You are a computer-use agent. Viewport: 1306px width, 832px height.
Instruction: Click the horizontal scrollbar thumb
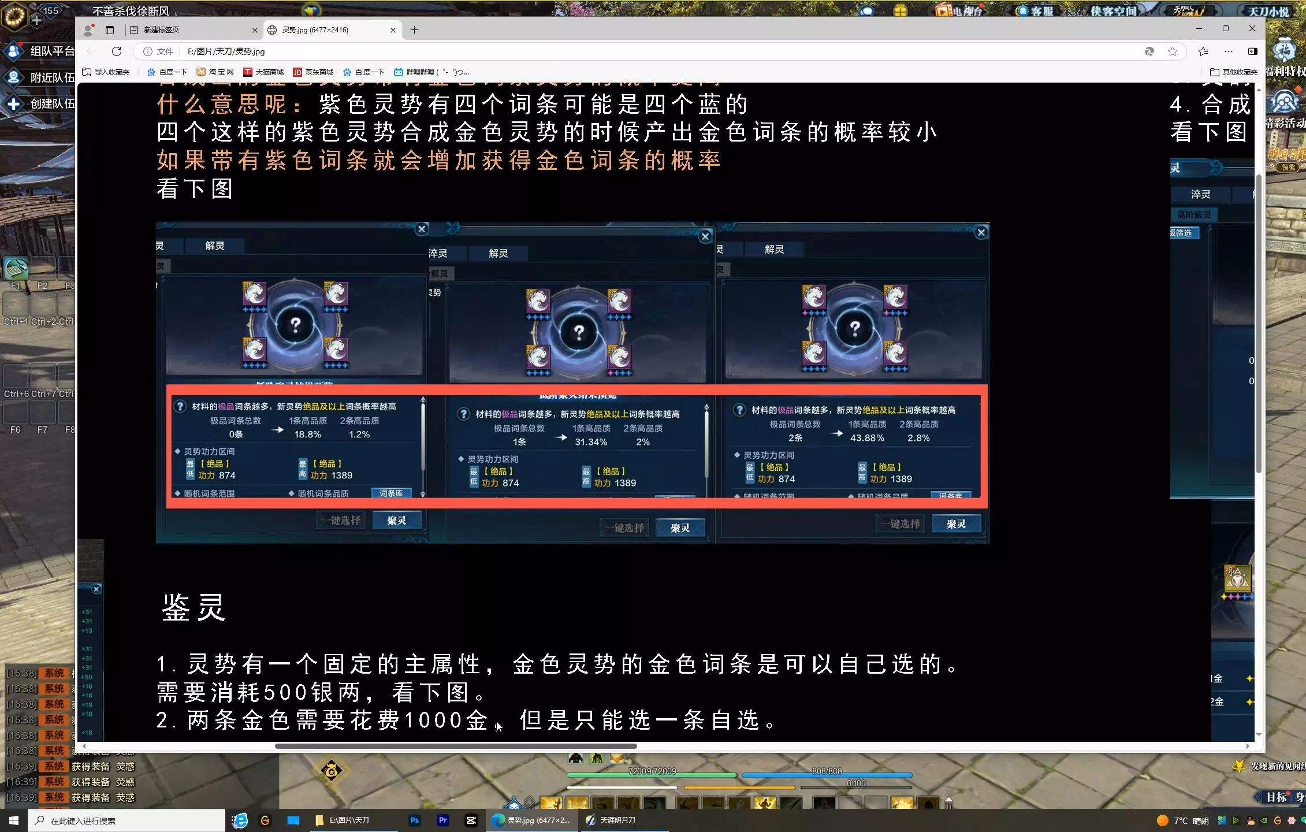[455, 746]
